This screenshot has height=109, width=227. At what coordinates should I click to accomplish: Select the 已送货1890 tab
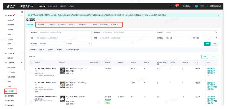pyautogui.click(x=41, y=24)
